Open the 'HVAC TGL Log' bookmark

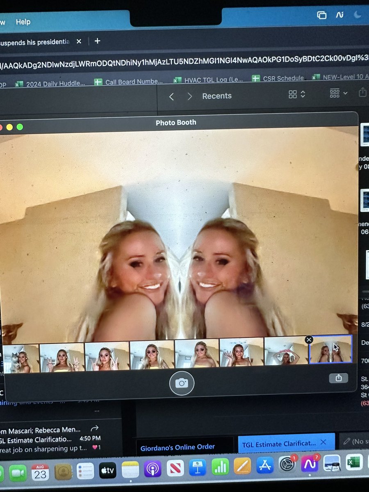[x=208, y=80]
